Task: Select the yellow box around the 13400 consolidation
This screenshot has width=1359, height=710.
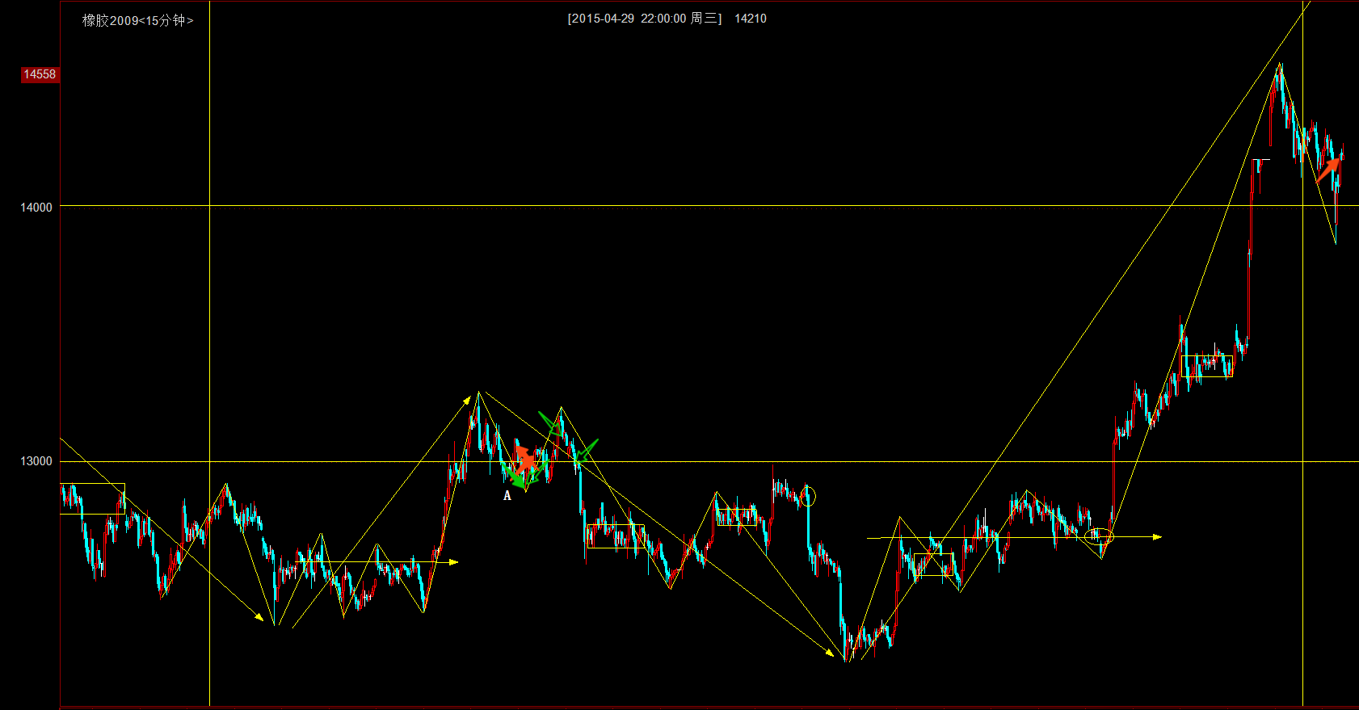Action: pos(1206,366)
